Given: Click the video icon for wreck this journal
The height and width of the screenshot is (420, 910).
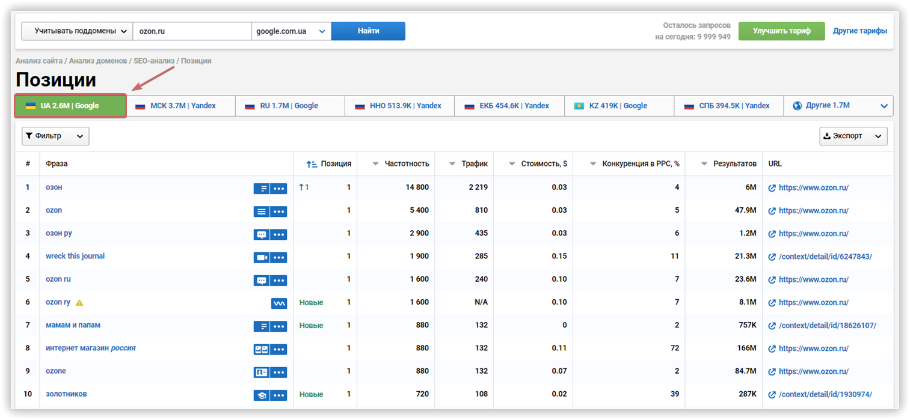Looking at the screenshot, I should point(261,258).
